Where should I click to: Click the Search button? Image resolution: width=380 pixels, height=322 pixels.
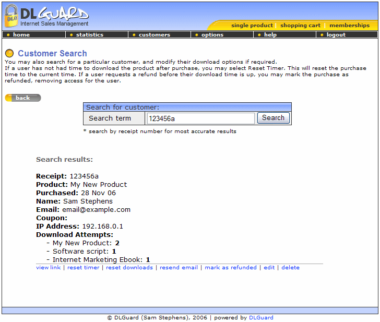(273, 118)
